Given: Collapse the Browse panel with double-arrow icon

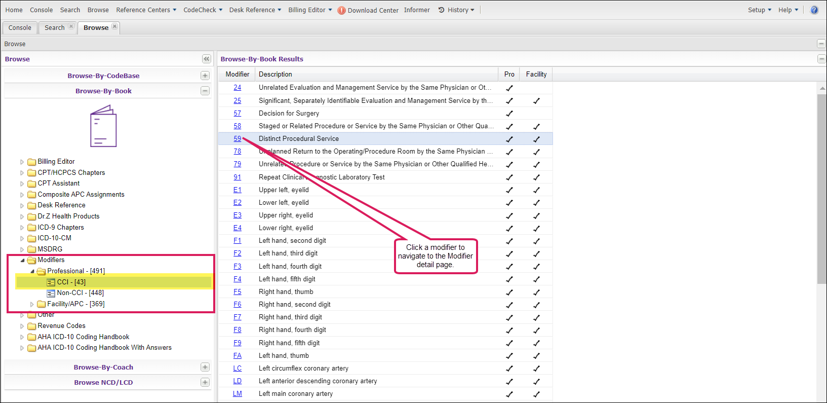Looking at the screenshot, I should coord(206,59).
